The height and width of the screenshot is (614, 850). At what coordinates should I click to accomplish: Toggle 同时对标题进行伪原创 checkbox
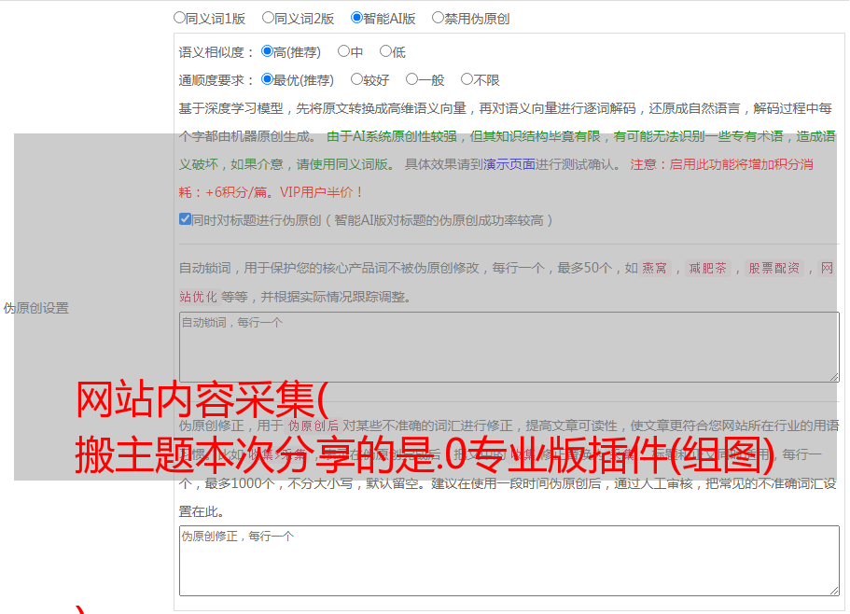point(185,219)
